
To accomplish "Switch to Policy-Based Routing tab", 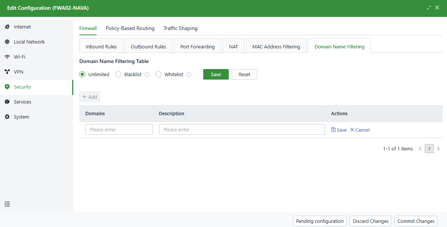I will (130, 29).
